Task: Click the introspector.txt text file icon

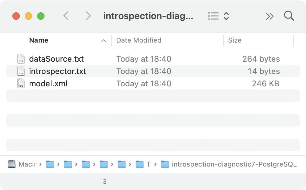Action: [x=21, y=71]
